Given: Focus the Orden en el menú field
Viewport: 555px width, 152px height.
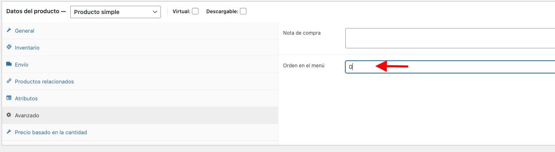Looking at the screenshot, I should pyautogui.click(x=450, y=66).
